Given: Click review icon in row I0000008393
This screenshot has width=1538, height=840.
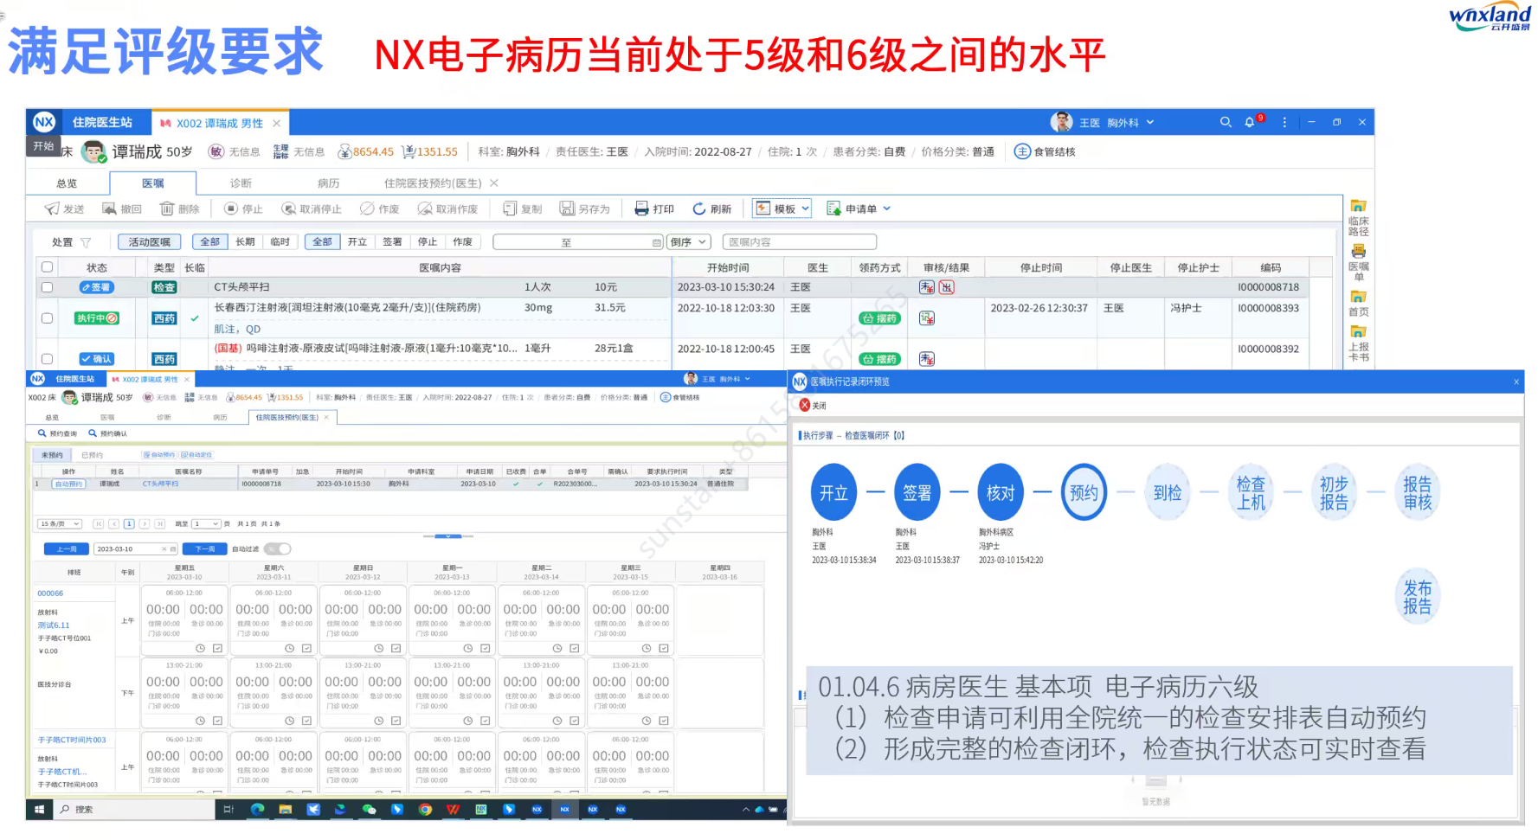Looking at the screenshot, I should coord(927,318).
